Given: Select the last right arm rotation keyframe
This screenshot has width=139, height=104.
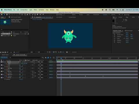Looking at the screenshot, I should point(103,76).
